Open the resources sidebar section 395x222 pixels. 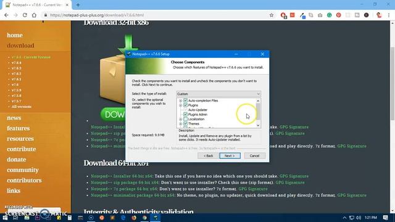(20, 139)
